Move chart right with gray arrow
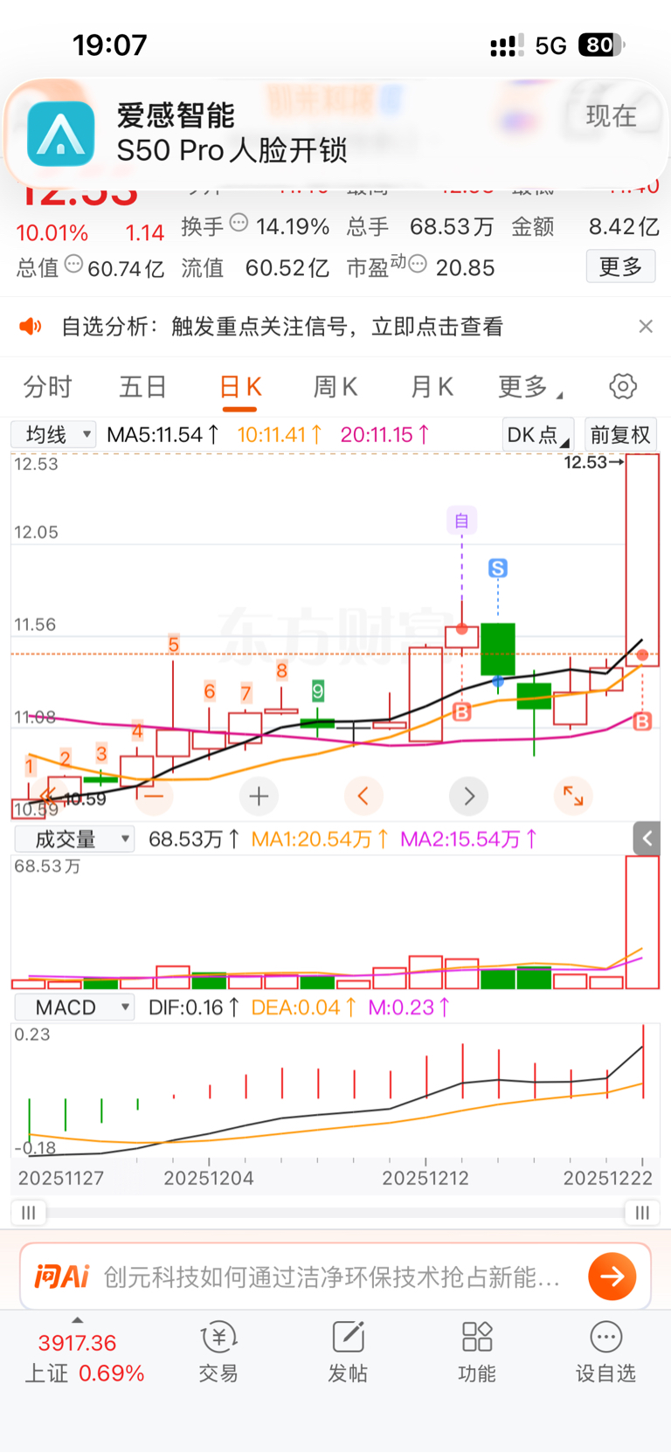The image size is (671, 1453). pos(469,796)
